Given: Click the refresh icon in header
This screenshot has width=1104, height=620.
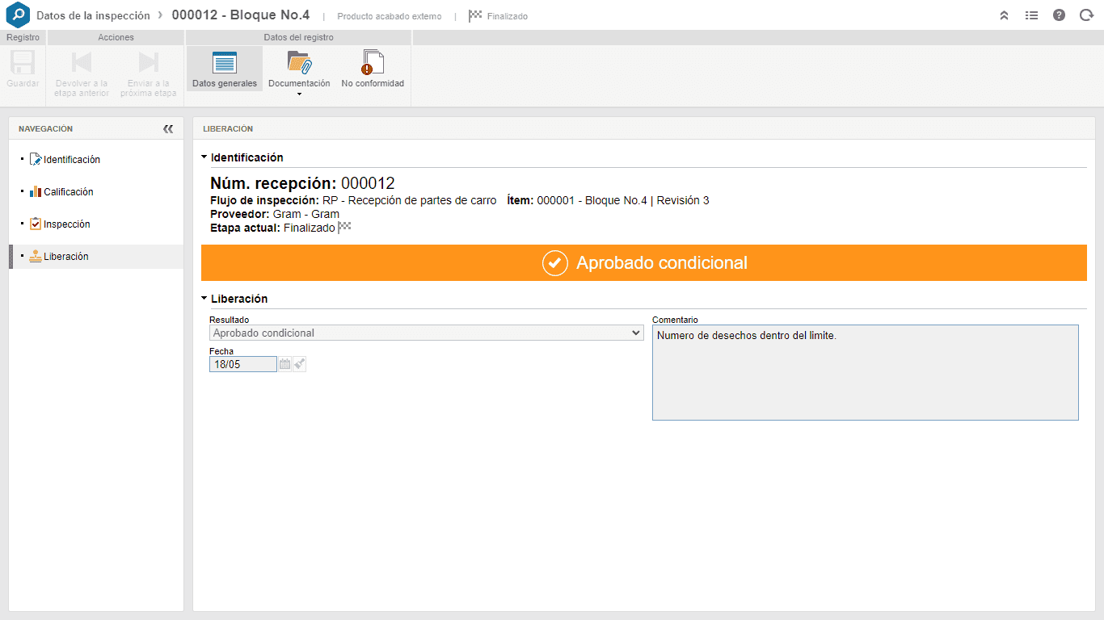Looking at the screenshot, I should pos(1086,15).
